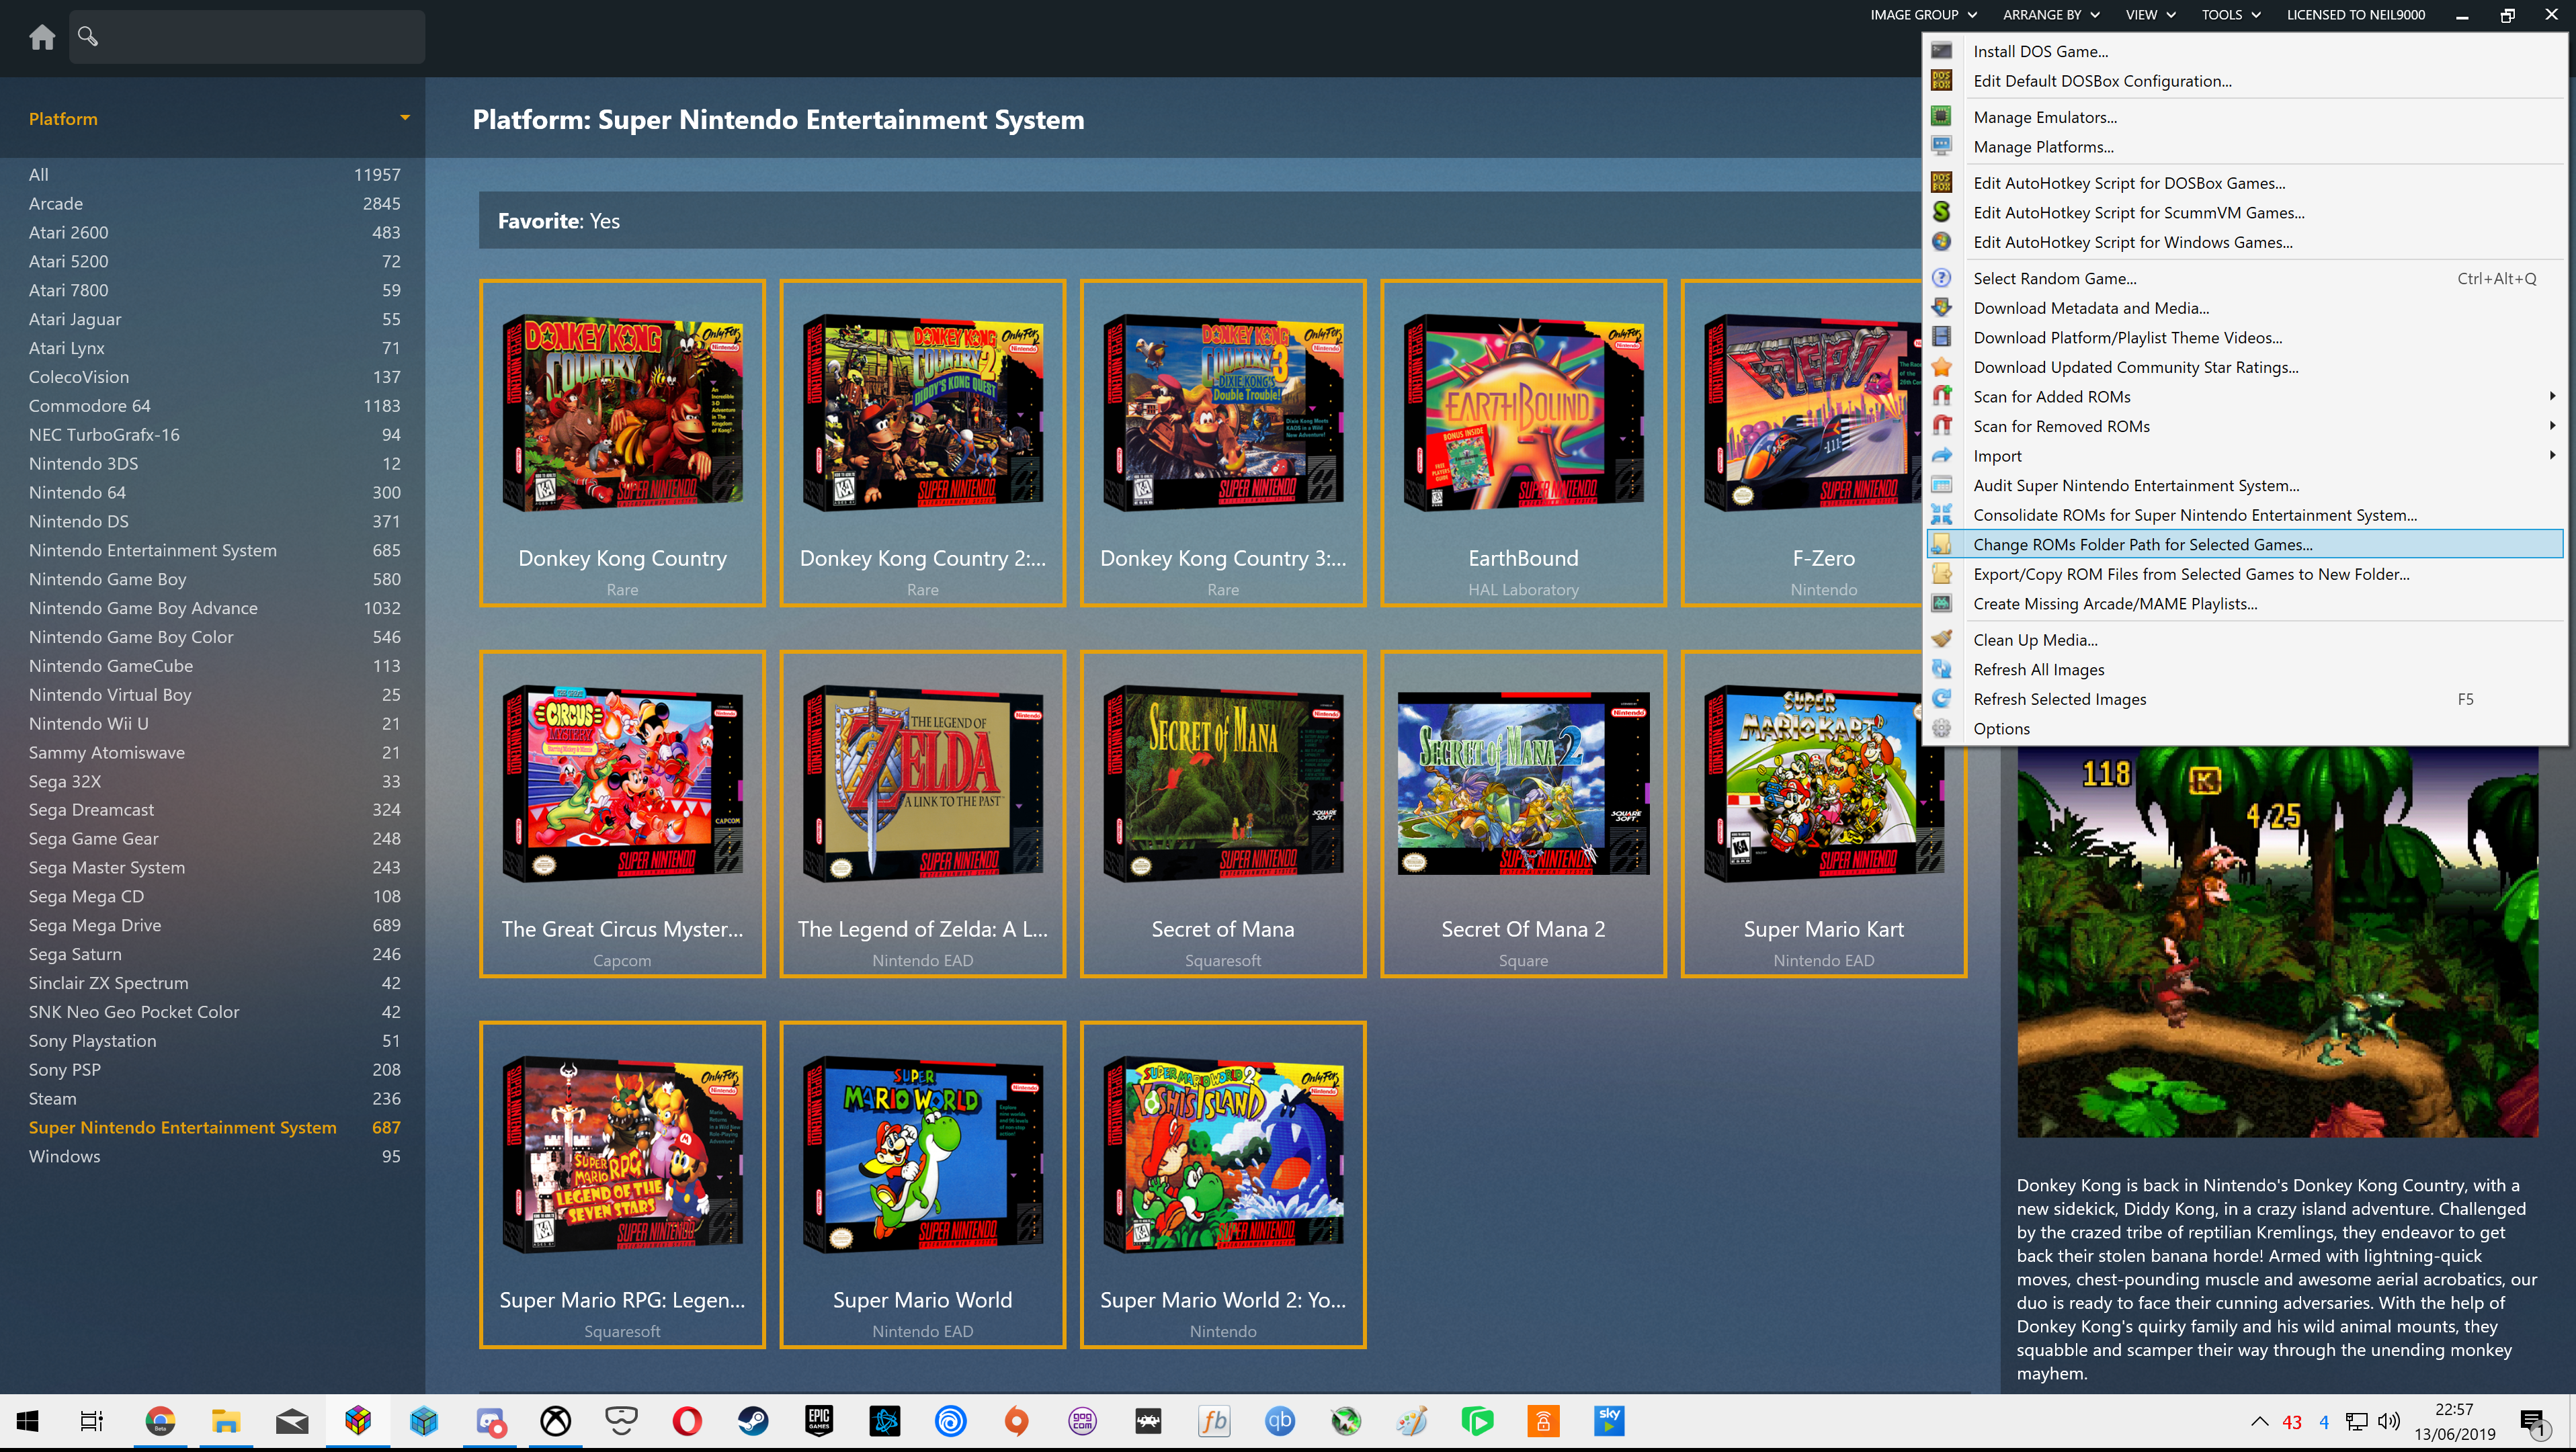This screenshot has height=1452, width=2576.
Task: Select the Secret of Mana game box
Action: [1222, 814]
